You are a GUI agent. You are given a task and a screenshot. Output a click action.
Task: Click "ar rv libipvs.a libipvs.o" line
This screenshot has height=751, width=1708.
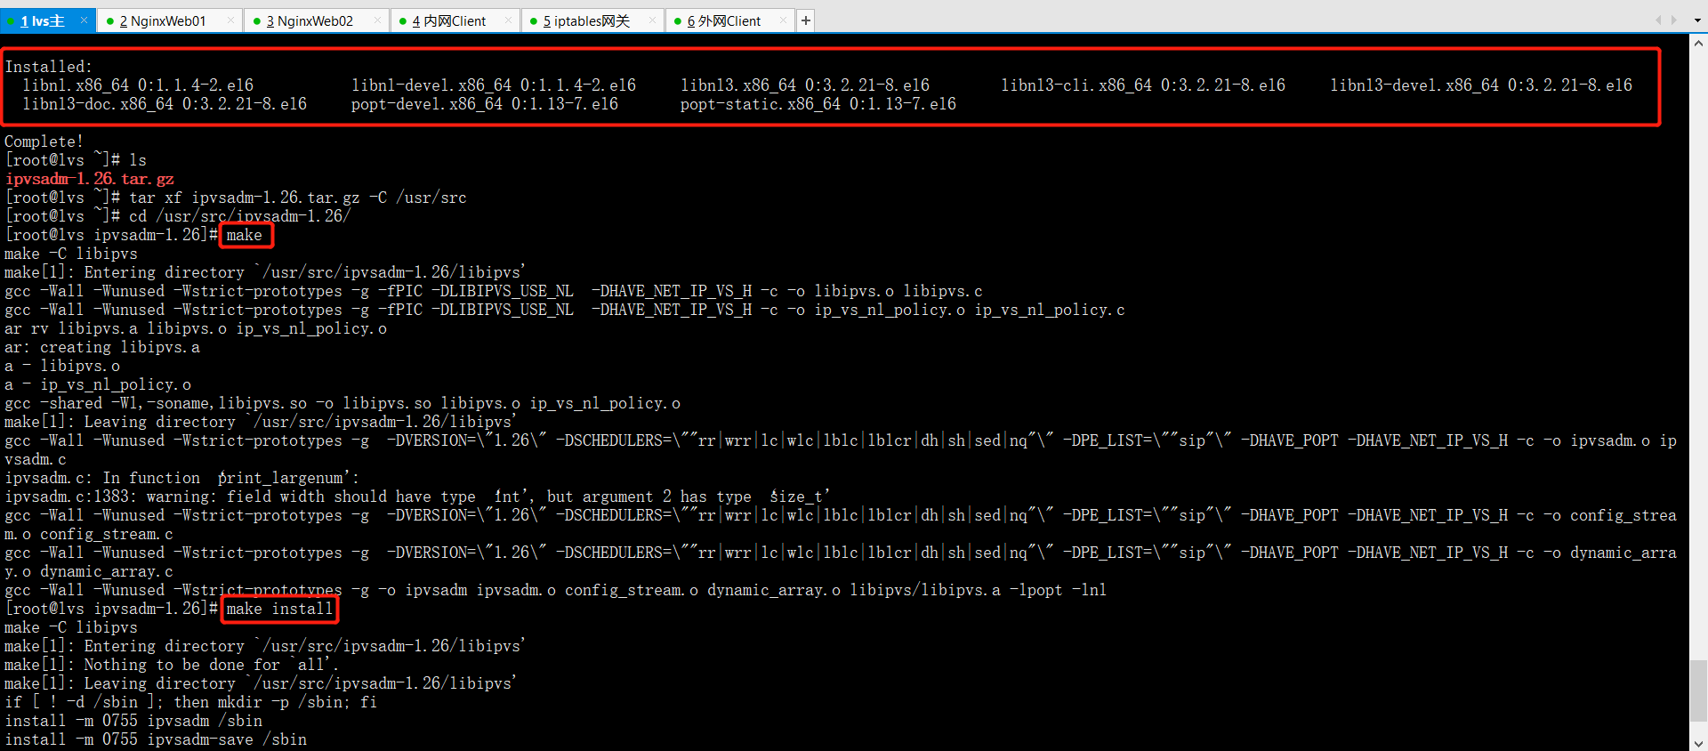[196, 328]
